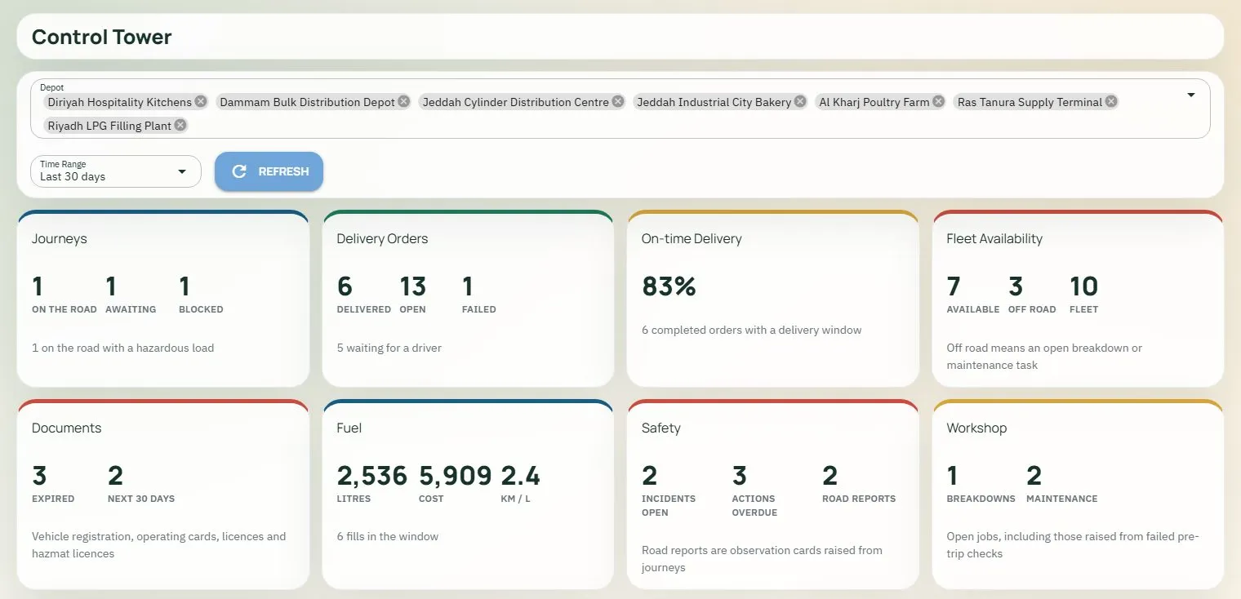
Task: Click the circular arrow icon in Refresh
Action: [239, 171]
